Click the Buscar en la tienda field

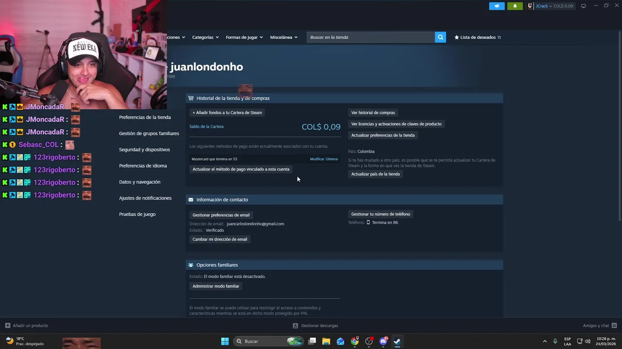tap(370, 37)
